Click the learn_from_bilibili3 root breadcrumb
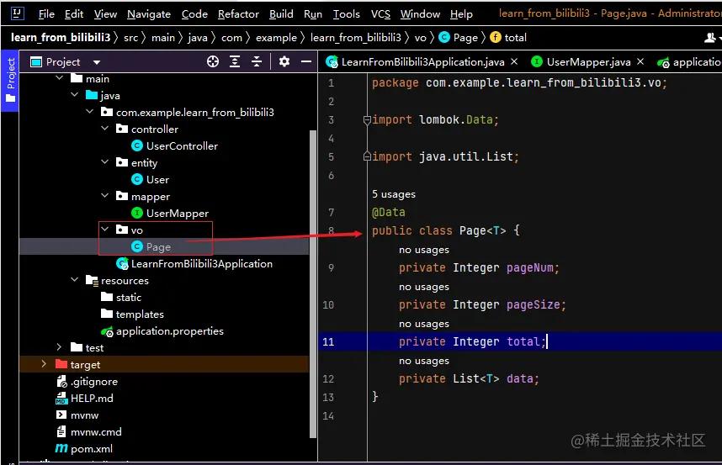The image size is (722, 465). pos(61,37)
